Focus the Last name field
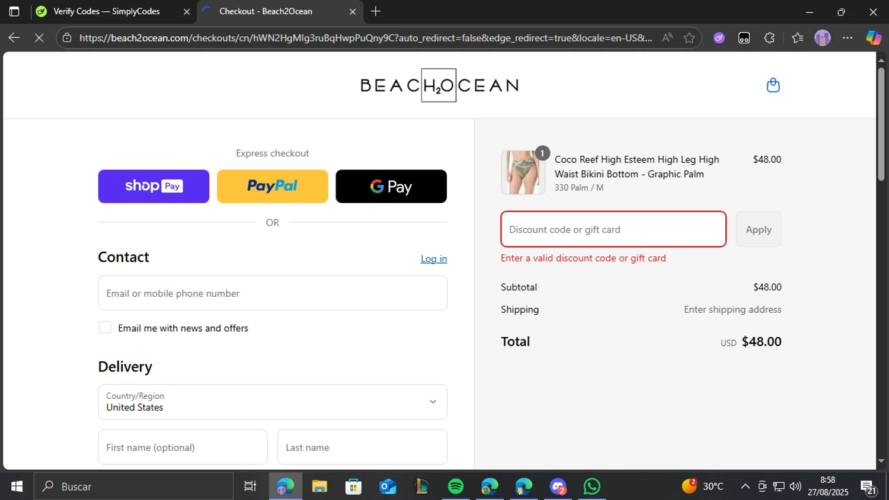Viewport: 889px width, 500px height. [x=362, y=447]
